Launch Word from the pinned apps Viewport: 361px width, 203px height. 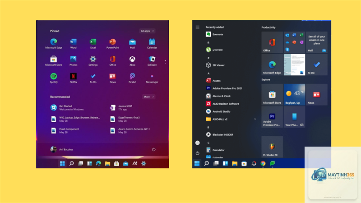73,43
